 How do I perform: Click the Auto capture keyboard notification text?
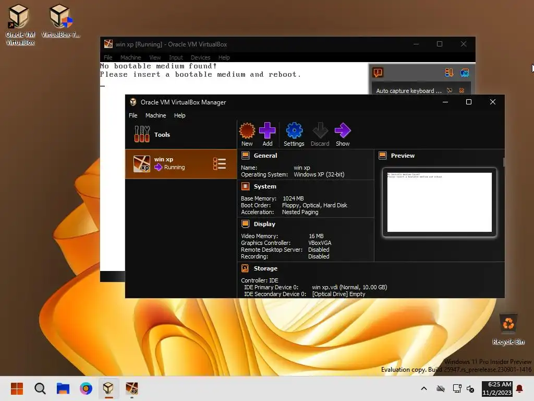tap(409, 91)
